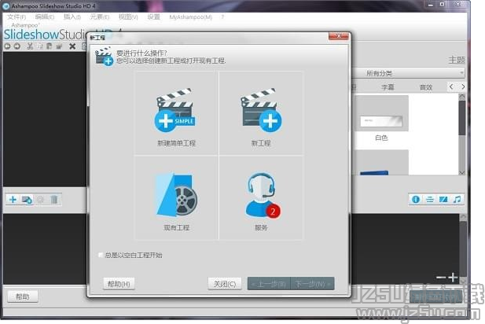Open the MyAshampoo(M) menu
The image size is (485, 324).
(x=190, y=17)
